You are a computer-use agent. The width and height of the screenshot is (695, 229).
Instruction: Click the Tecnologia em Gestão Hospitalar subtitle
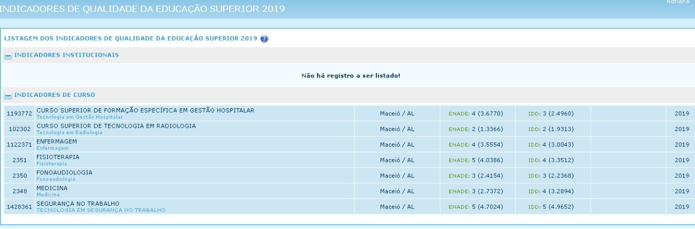point(79,117)
